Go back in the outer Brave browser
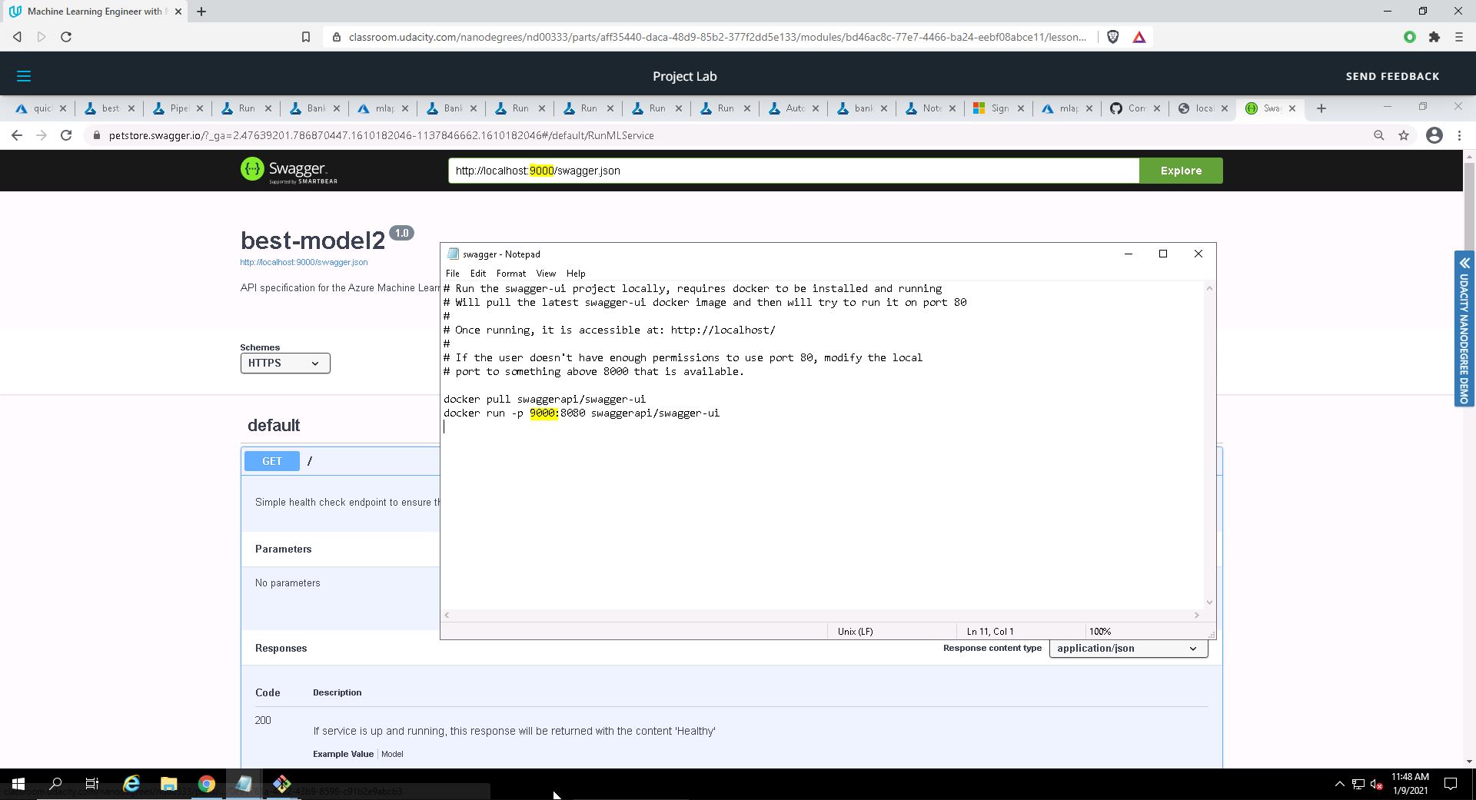The height and width of the screenshot is (800, 1476). point(17,37)
